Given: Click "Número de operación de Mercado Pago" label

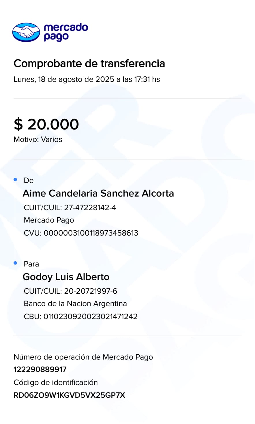Looking at the screenshot, I should coord(83,357).
